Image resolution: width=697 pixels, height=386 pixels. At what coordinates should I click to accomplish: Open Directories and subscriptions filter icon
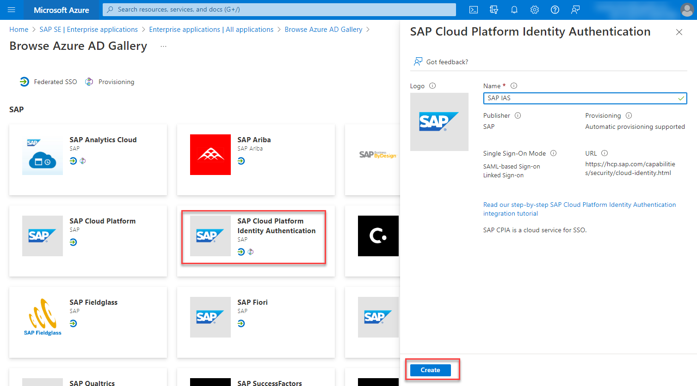point(494,10)
